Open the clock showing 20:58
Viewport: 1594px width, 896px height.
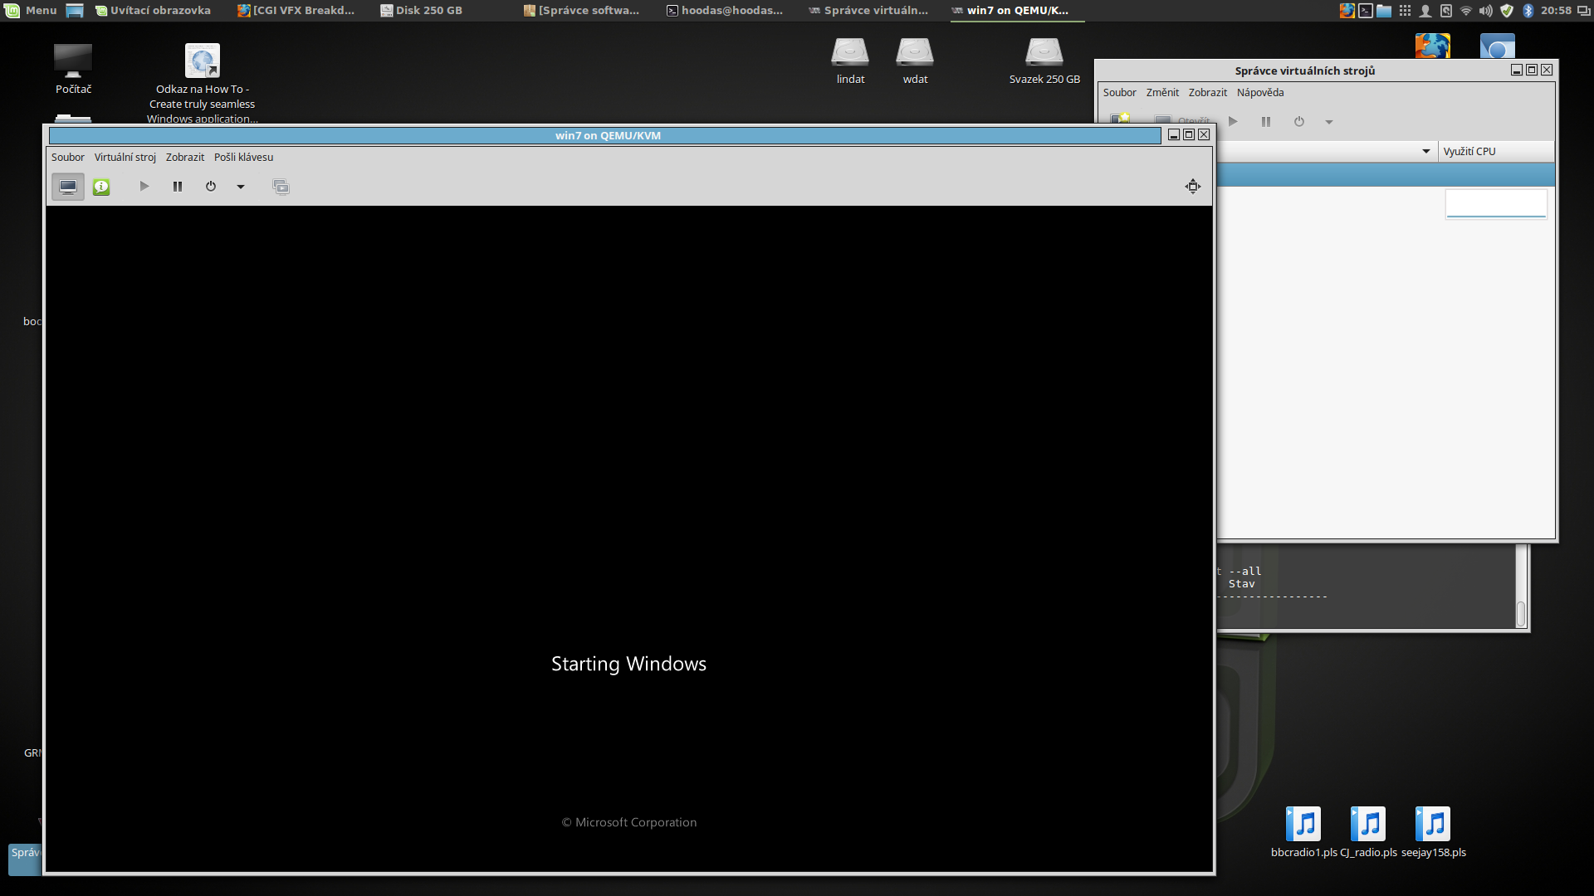1556,11
